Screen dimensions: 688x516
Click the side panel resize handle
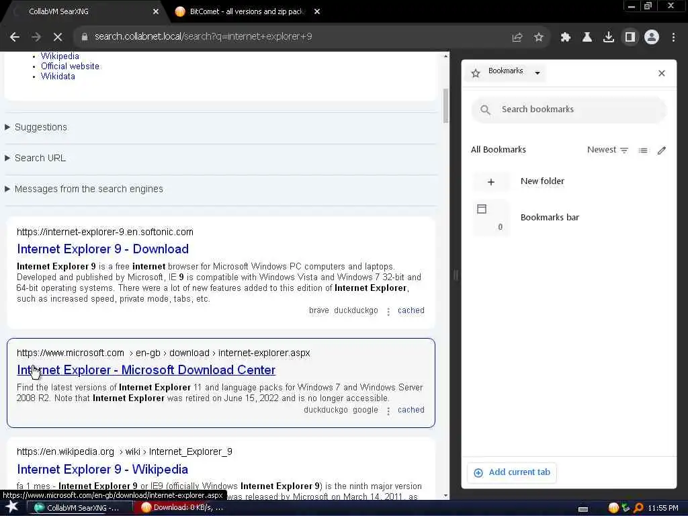click(456, 275)
